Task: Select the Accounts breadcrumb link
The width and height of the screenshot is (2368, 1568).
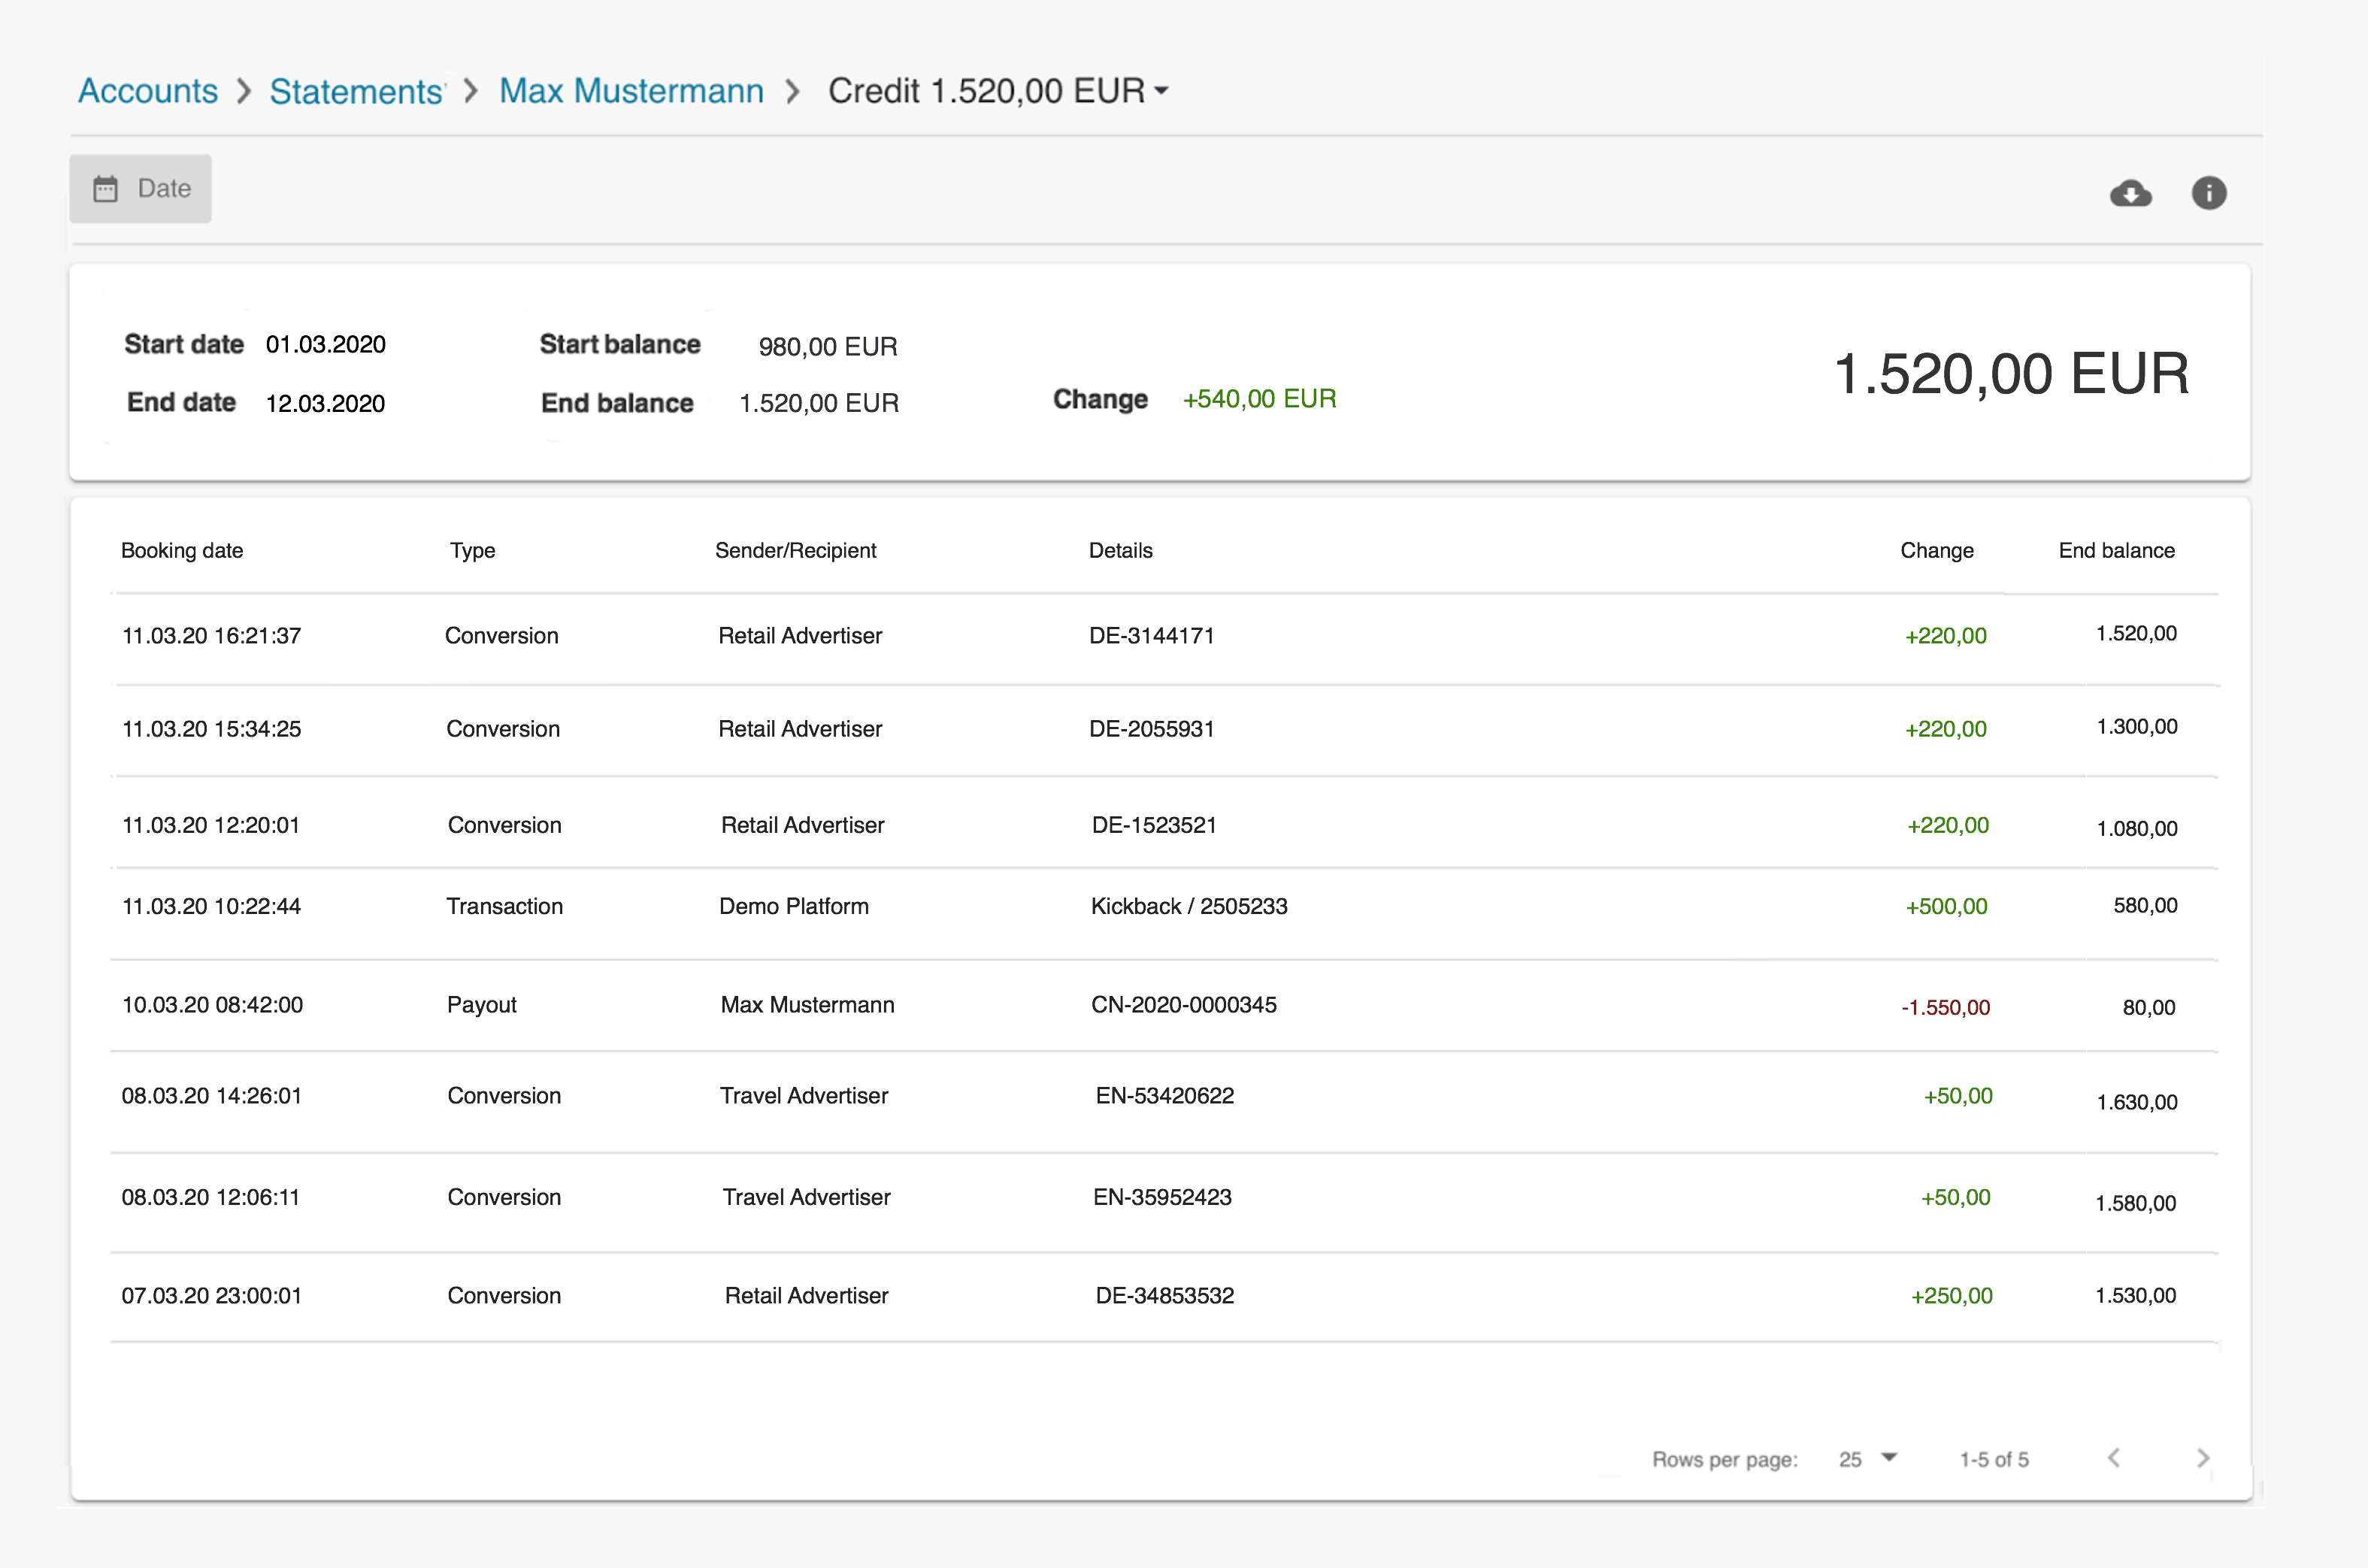Action: (149, 91)
